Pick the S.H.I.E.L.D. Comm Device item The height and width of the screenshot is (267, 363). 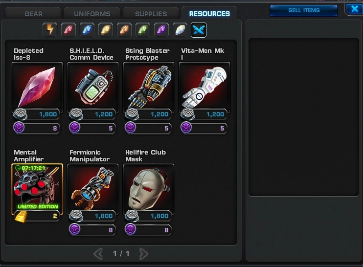coord(93,87)
